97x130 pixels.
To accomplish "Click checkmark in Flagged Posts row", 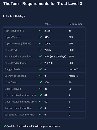I will click(40, 69).
